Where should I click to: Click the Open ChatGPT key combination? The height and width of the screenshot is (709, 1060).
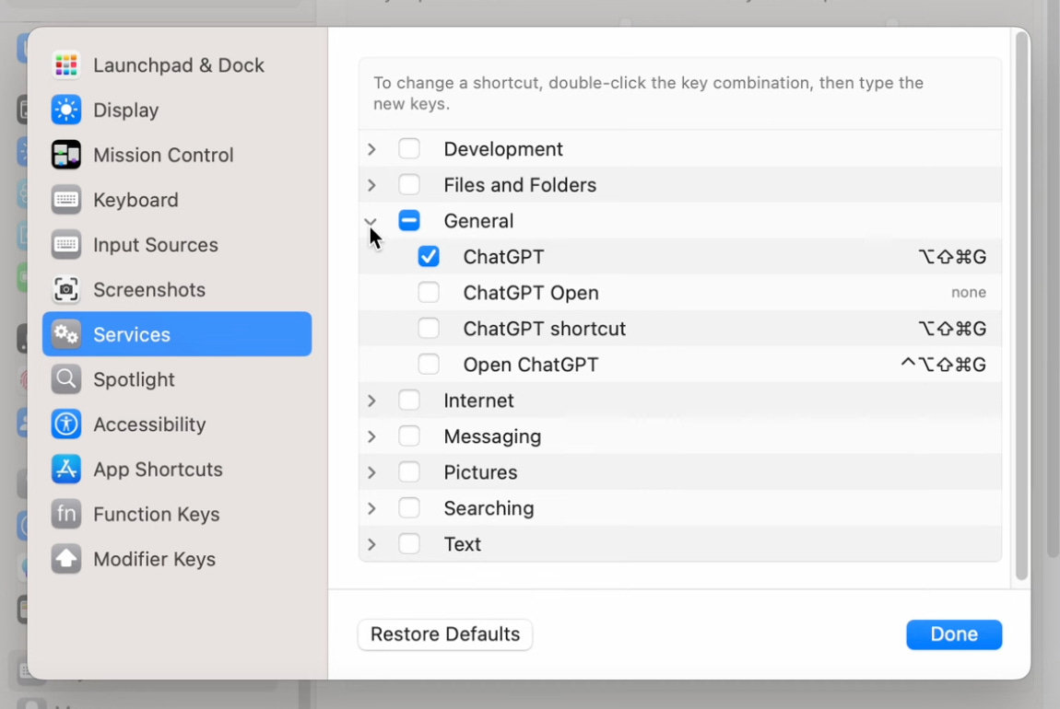pos(943,364)
